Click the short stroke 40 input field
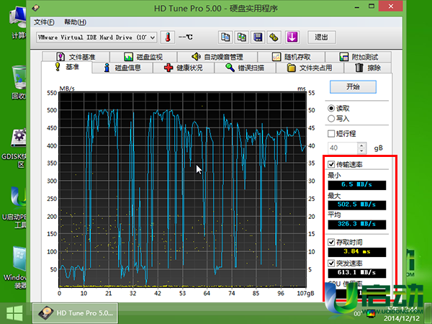The height and width of the screenshot is (324, 432). coord(343,148)
